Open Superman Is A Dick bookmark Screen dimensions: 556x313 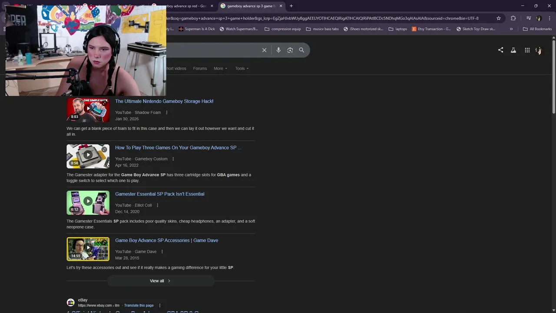click(x=196, y=29)
